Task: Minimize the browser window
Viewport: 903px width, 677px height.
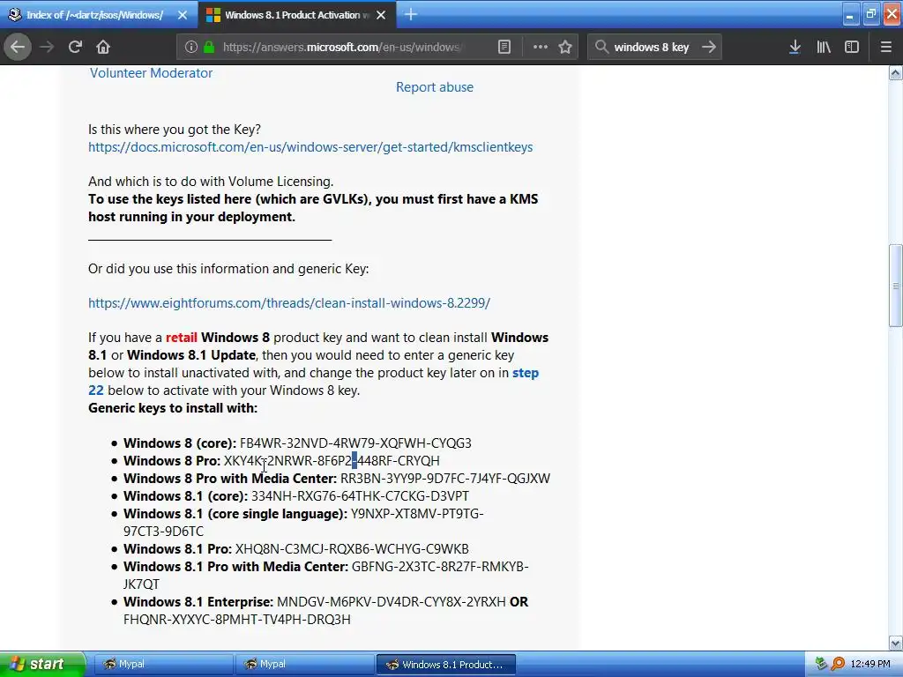Action: click(x=850, y=15)
